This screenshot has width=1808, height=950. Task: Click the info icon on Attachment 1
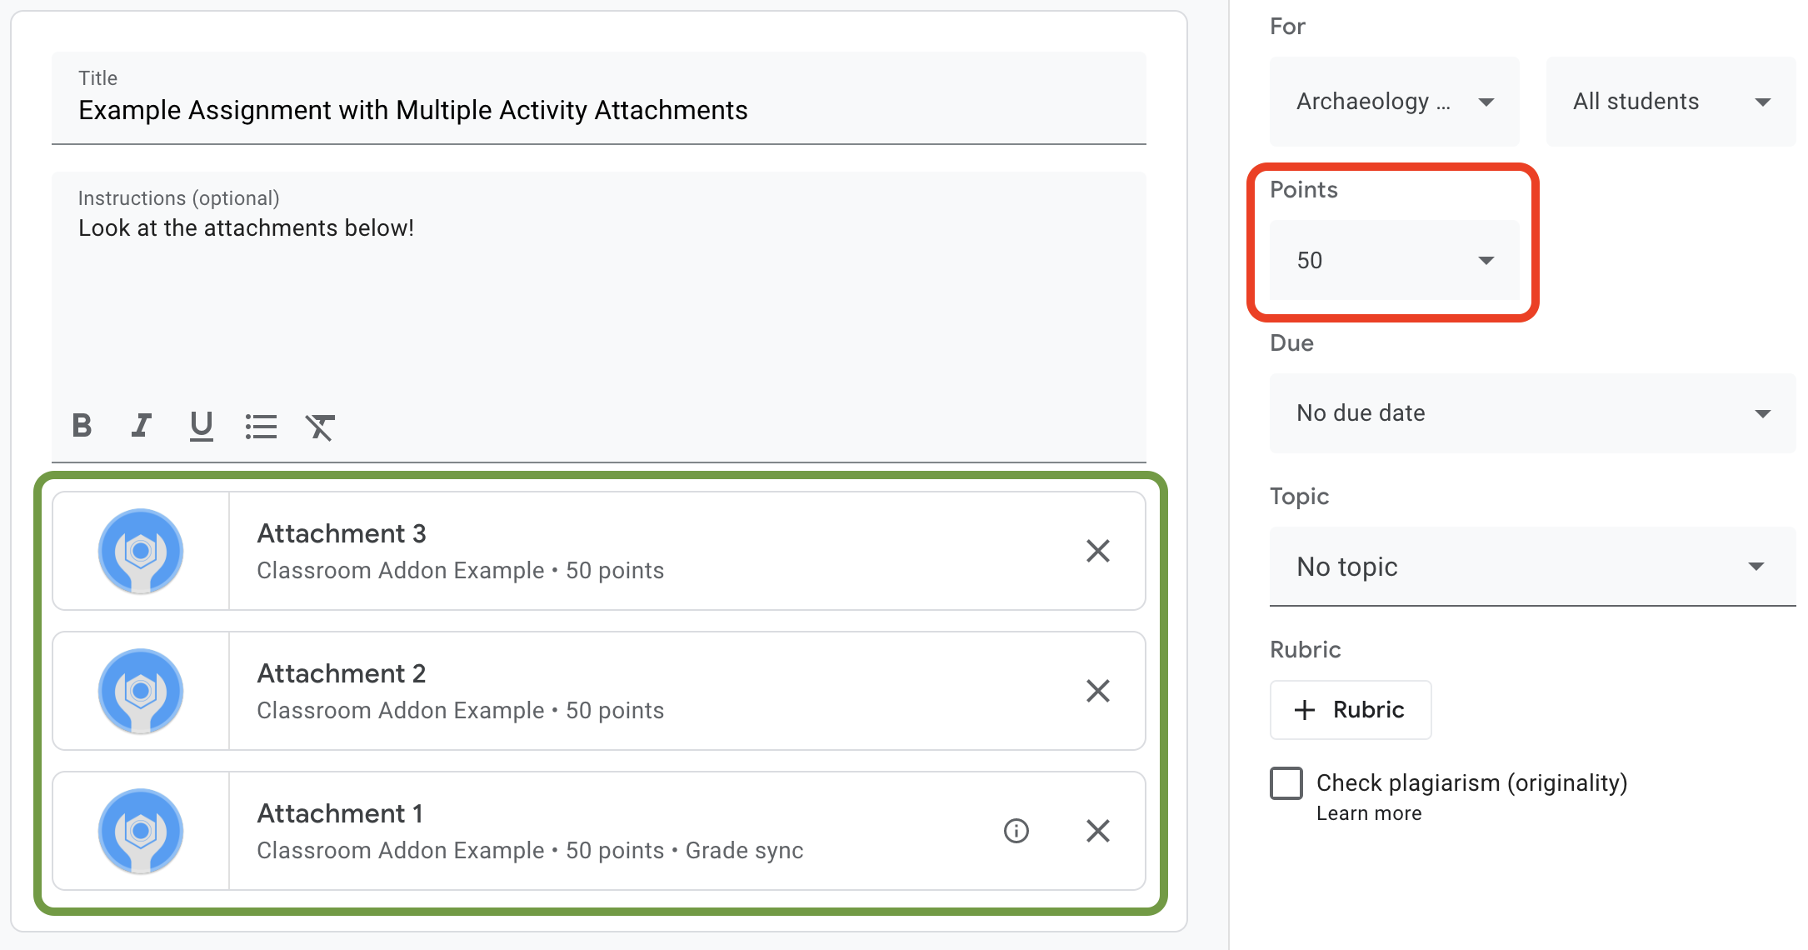1015,832
